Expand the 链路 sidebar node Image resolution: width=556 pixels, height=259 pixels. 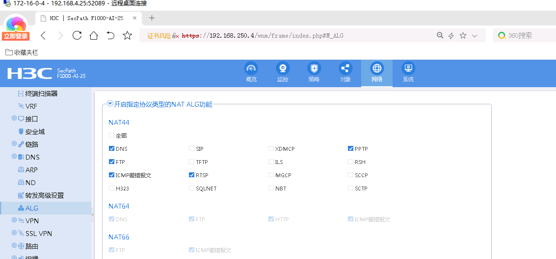(x=14, y=144)
